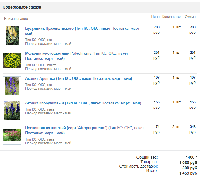The image size is (200, 179).
Task: Click the yellow Молочай многоцветный thumbnail
Action: pos(12,61)
